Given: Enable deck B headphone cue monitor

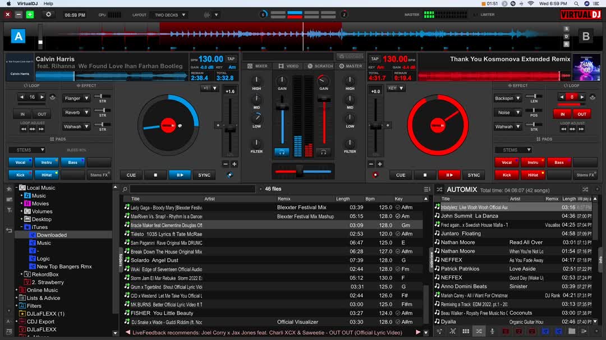Looking at the screenshot, I should (x=324, y=152).
